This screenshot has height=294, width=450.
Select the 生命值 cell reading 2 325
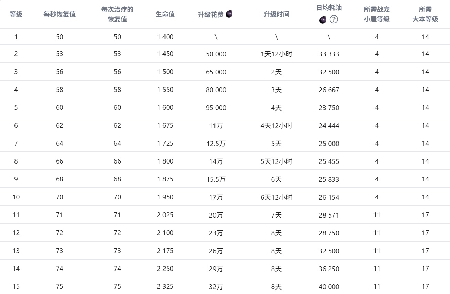coord(165,287)
